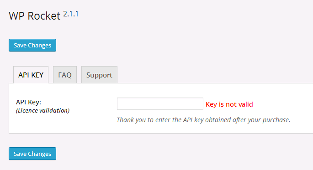Viewport: 313px width, 170px height.
Task: Click the bottom Save Changes button
Action: 32,154
